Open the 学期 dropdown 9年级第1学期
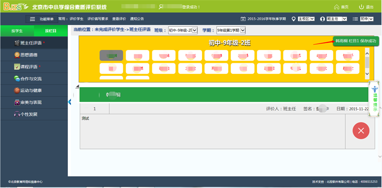382x188 pixels. point(231,30)
